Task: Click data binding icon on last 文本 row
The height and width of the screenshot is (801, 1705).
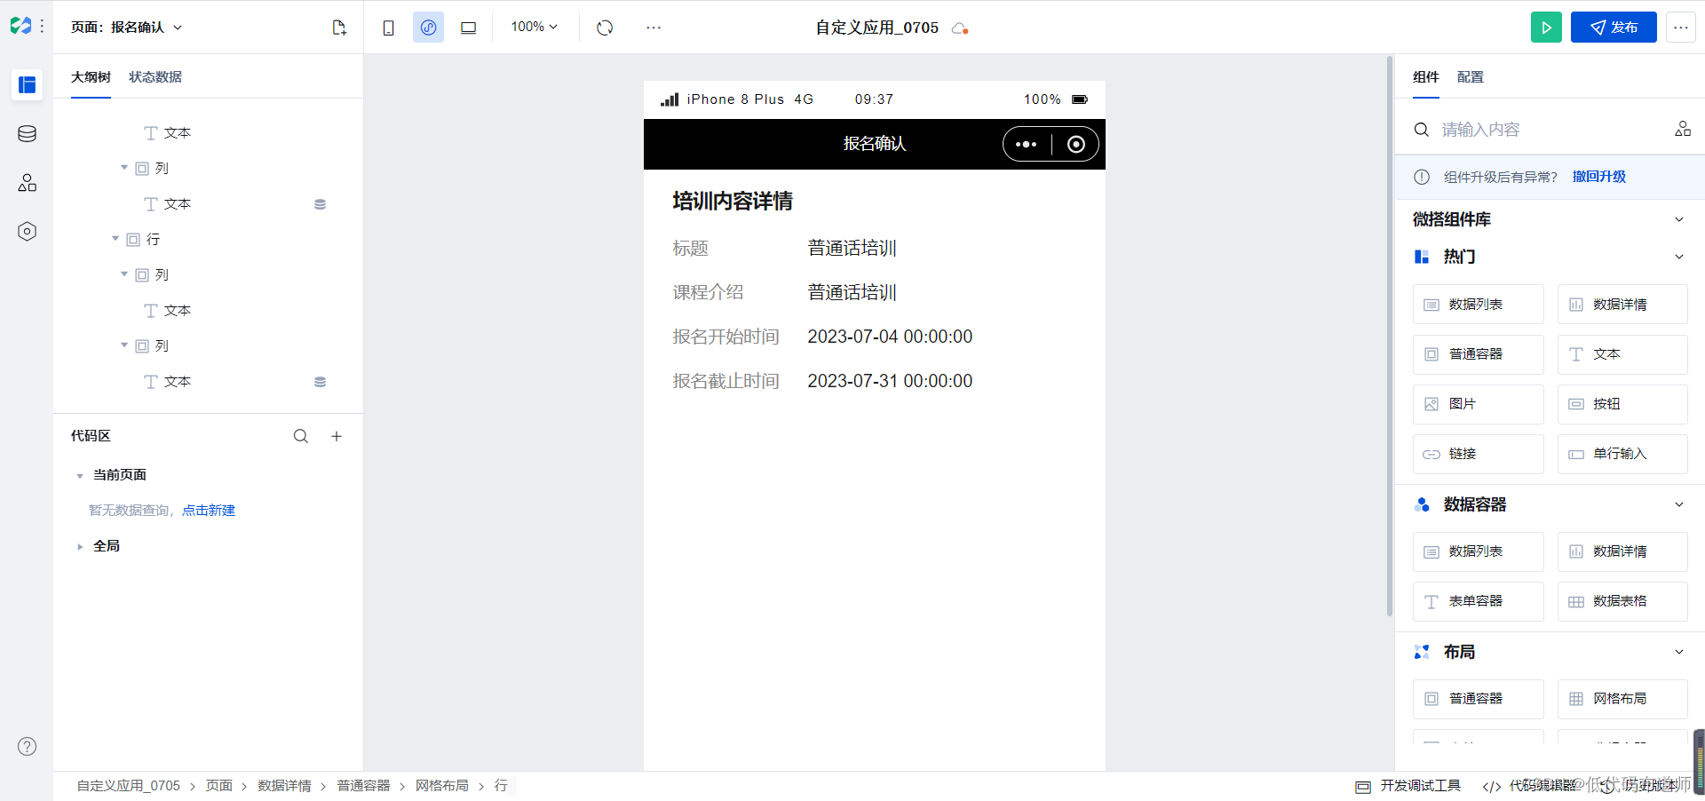Action: pos(320,382)
